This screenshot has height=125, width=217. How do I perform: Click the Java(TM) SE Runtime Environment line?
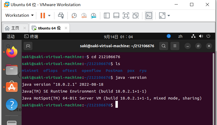tap(84, 91)
